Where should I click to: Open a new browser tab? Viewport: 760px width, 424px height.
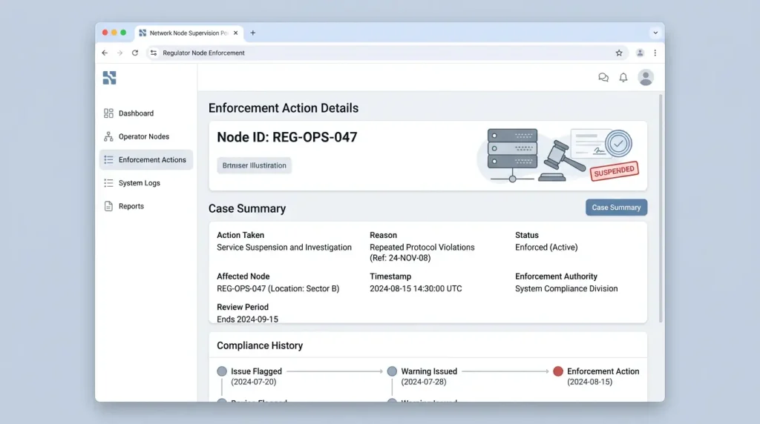pos(252,33)
